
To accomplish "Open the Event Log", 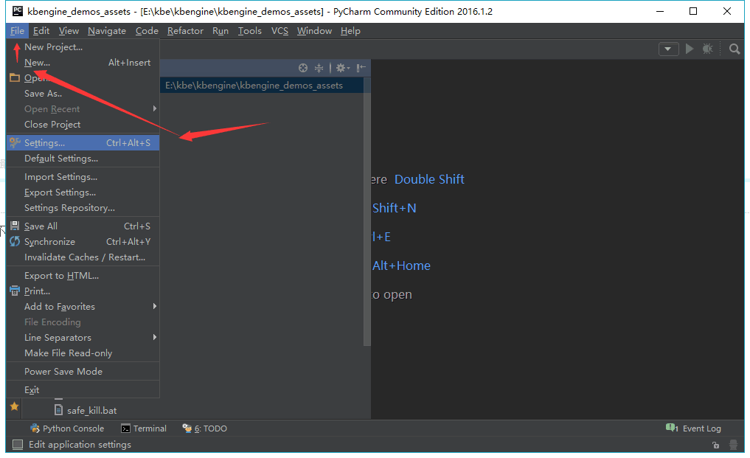I will [693, 428].
